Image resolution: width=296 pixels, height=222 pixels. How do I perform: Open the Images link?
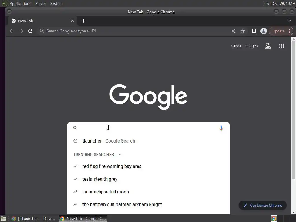[x=251, y=46]
